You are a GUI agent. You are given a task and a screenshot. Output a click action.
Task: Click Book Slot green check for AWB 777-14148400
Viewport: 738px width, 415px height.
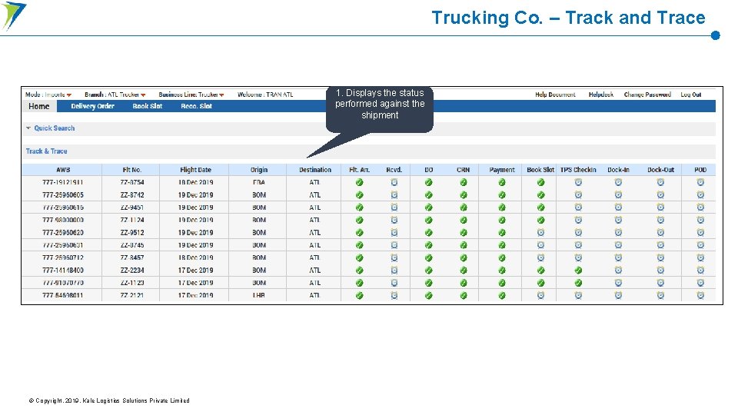[x=540, y=270]
